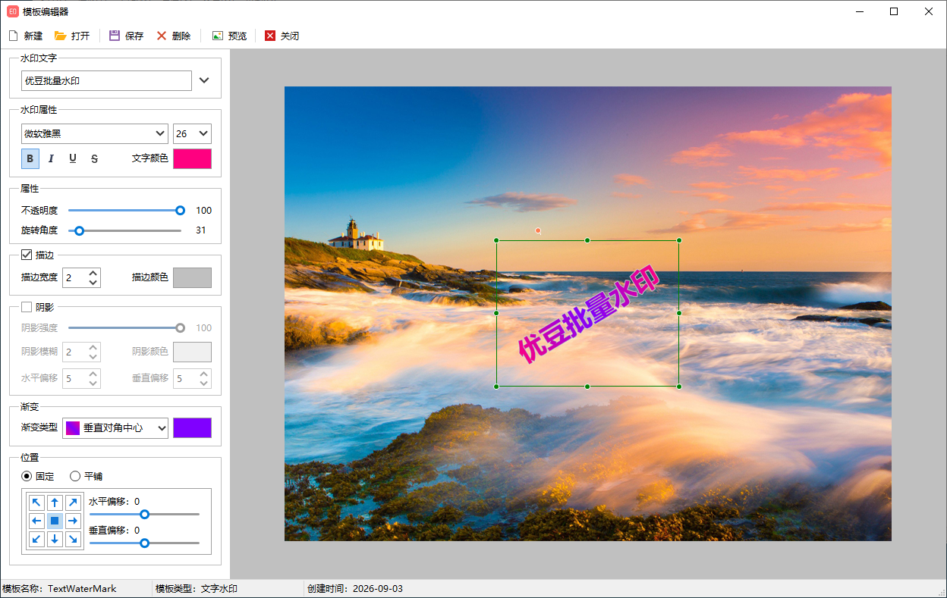
Task: Click the 水平偏移 horizontal offset slider handle
Action: click(144, 514)
